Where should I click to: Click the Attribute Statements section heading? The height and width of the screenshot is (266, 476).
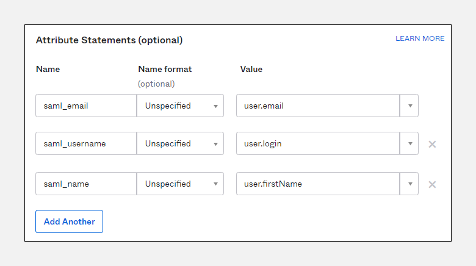(x=109, y=40)
